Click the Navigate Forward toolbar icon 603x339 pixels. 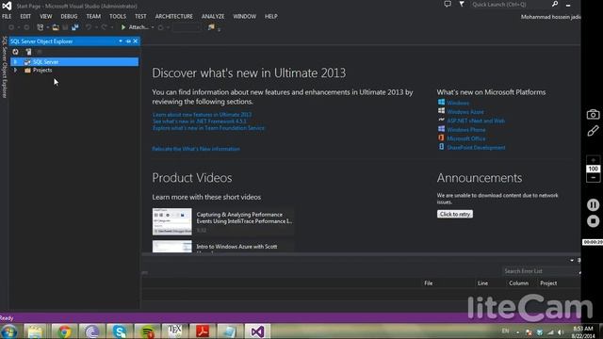pyautogui.click(x=26, y=27)
